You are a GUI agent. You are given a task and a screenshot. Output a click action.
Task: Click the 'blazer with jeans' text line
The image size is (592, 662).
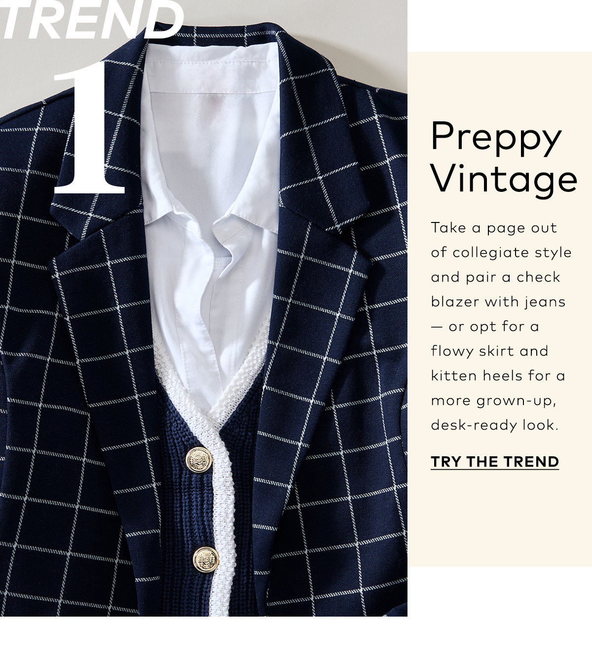(x=498, y=301)
